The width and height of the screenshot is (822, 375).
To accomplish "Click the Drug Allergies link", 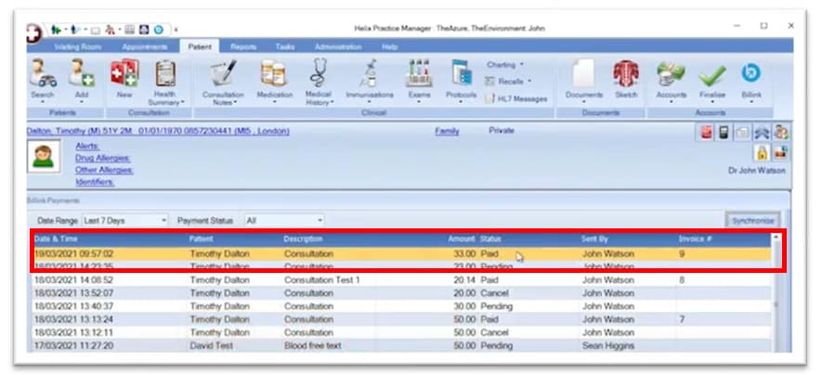I will 103,159.
